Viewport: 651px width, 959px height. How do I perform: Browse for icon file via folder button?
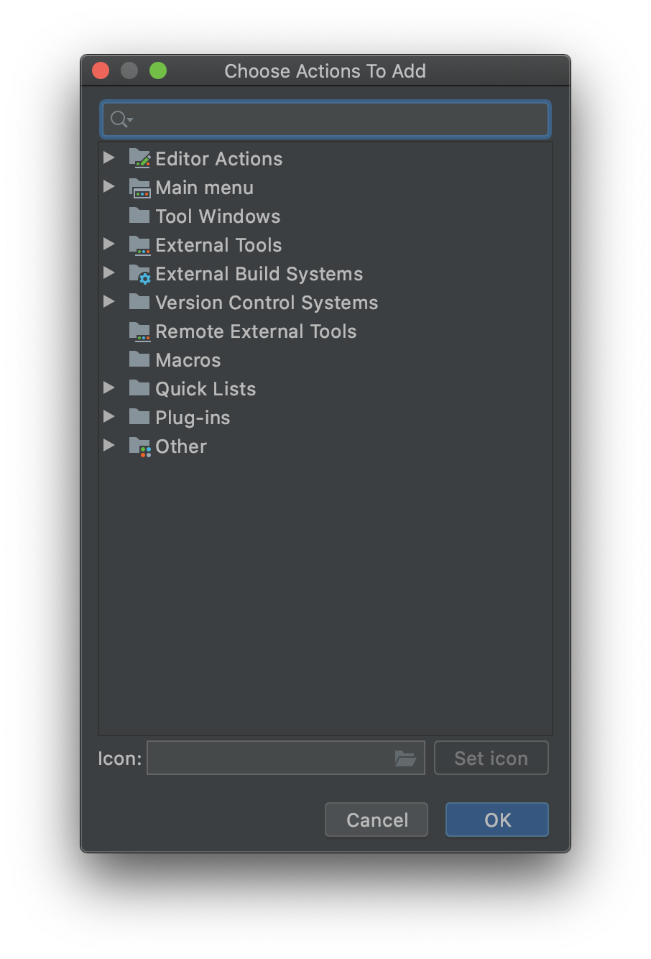(405, 758)
